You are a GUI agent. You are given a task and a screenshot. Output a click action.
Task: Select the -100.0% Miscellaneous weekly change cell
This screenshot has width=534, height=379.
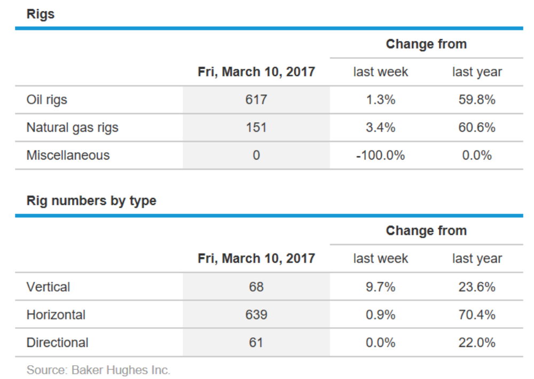(380, 155)
